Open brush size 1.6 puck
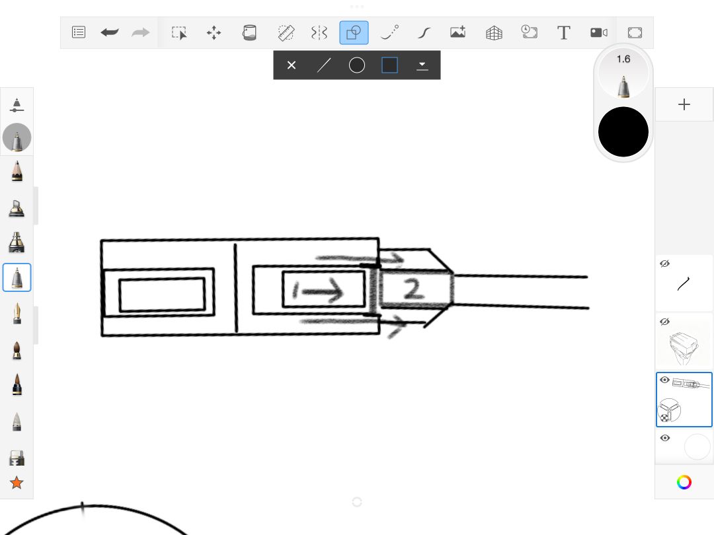The width and height of the screenshot is (714, 535). click(623, 74)
